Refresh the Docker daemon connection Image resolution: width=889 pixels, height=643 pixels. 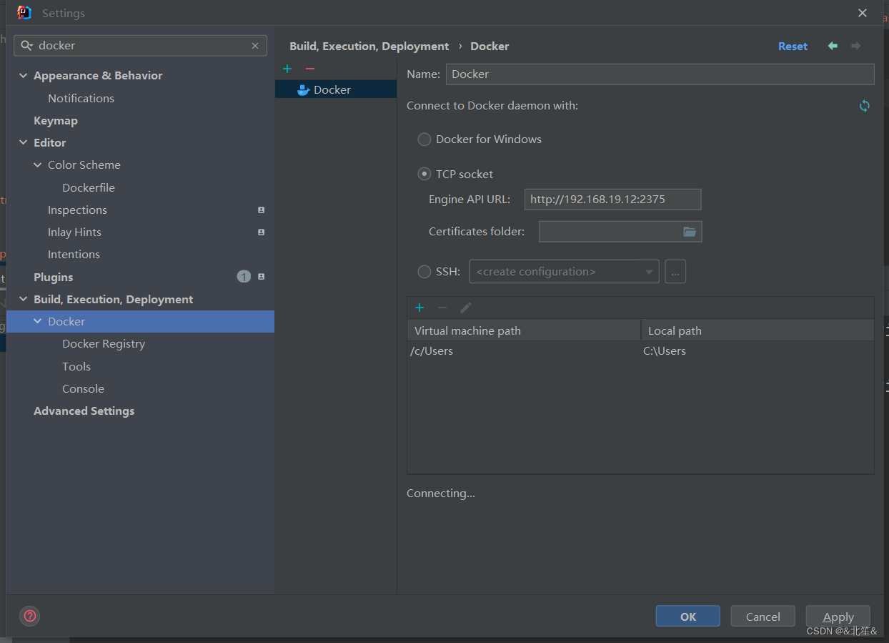point(865,105)
